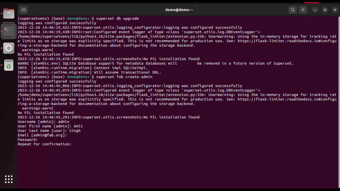
Task: Open the terminal hamburger menu
Action: tap(303, 10)
